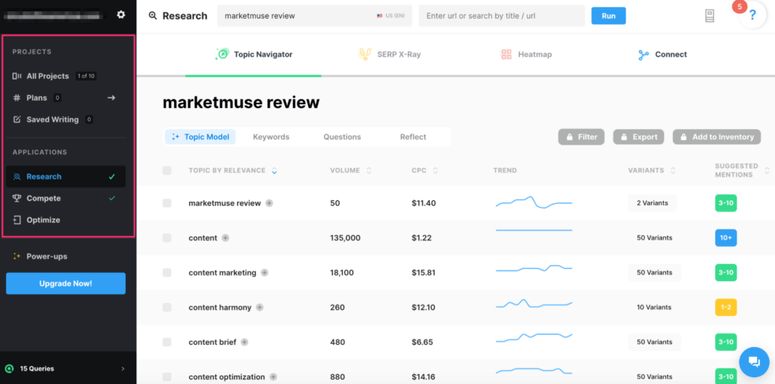Open the US (EN) language selector

pyautogui.click(x=390, y=16)
